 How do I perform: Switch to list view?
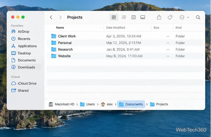(x=124, y=17)
